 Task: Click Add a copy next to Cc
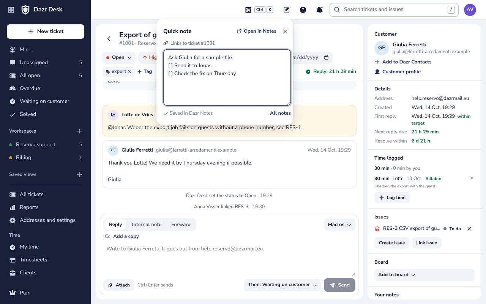click(126, 236)
